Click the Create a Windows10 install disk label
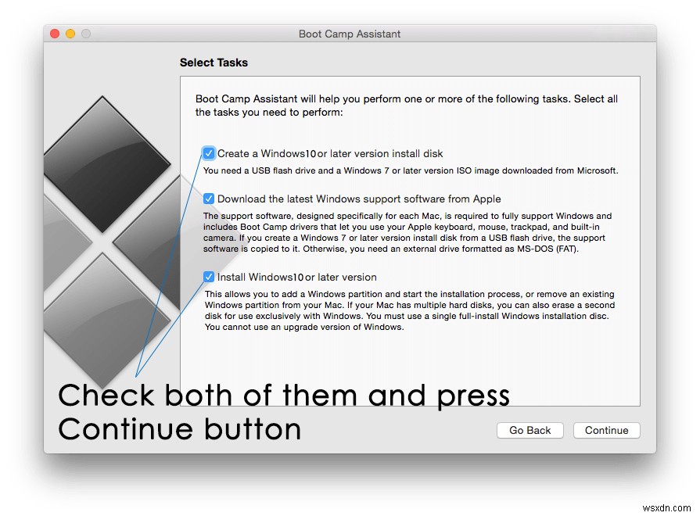The image size is (700, 516). (328, 153)
